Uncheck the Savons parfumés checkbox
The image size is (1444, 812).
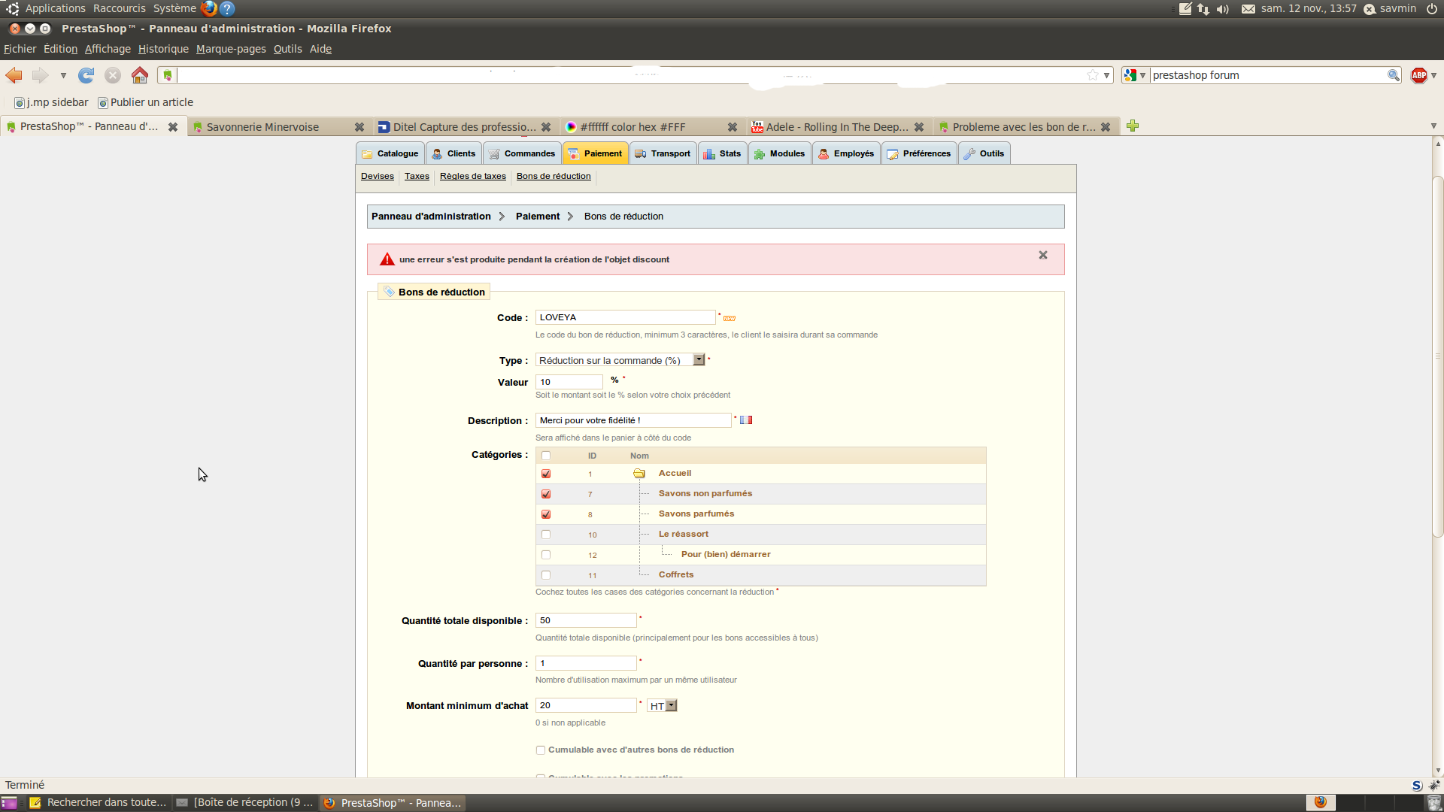click(546, 514)
